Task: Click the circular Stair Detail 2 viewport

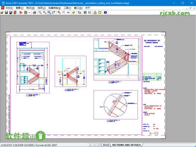Action: coord(116,104)
